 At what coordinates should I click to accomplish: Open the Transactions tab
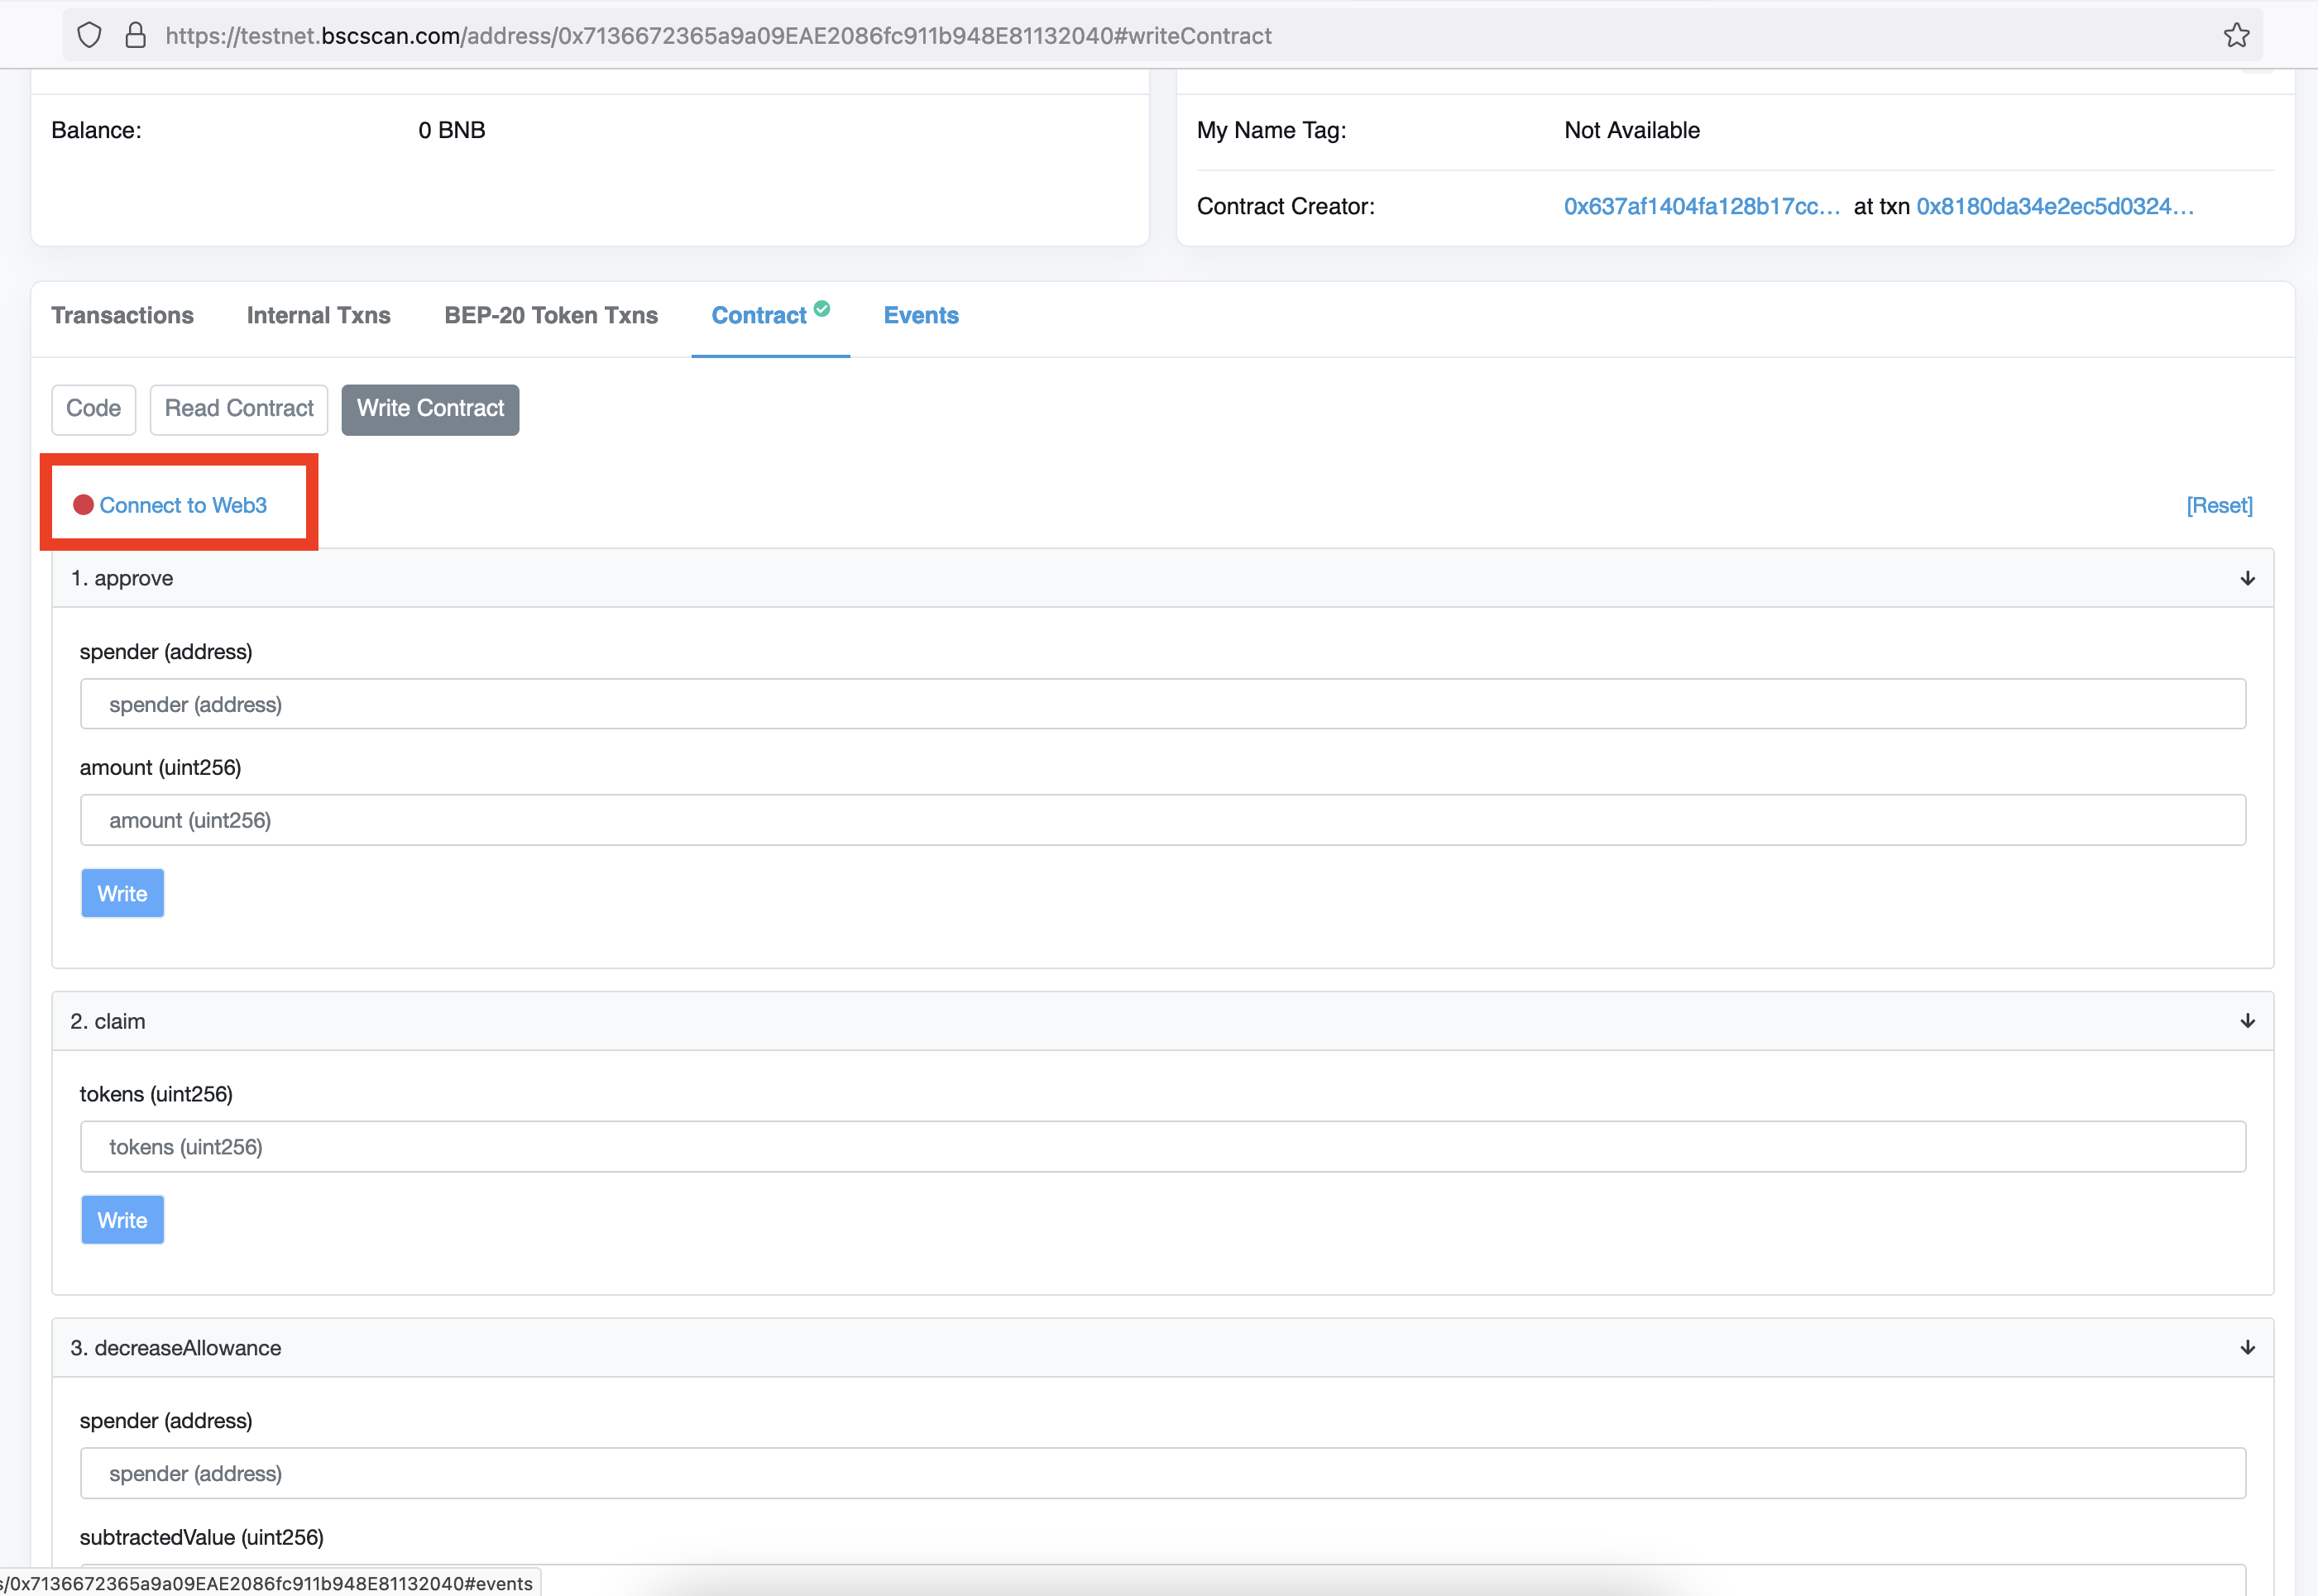pos(122,315)
